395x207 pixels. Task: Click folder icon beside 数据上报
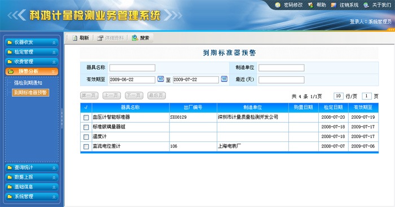(10, 177)
